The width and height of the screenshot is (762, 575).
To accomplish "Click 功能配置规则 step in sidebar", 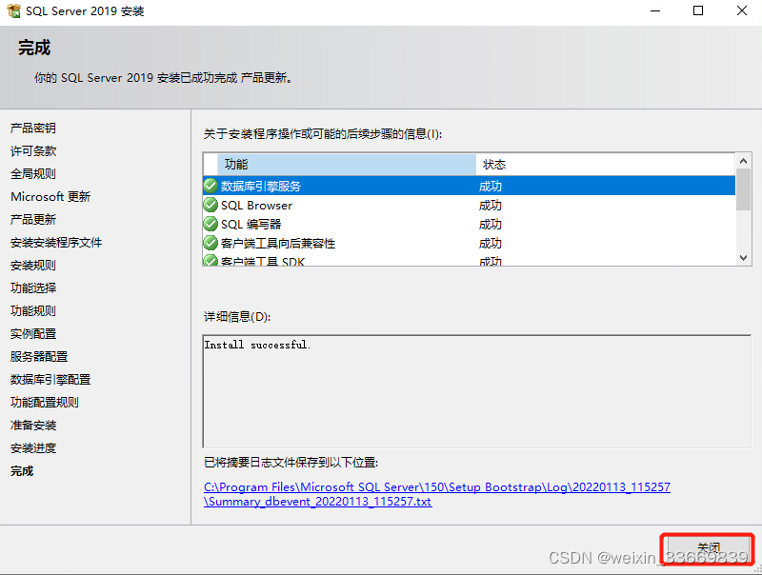I will pos(44,402).
